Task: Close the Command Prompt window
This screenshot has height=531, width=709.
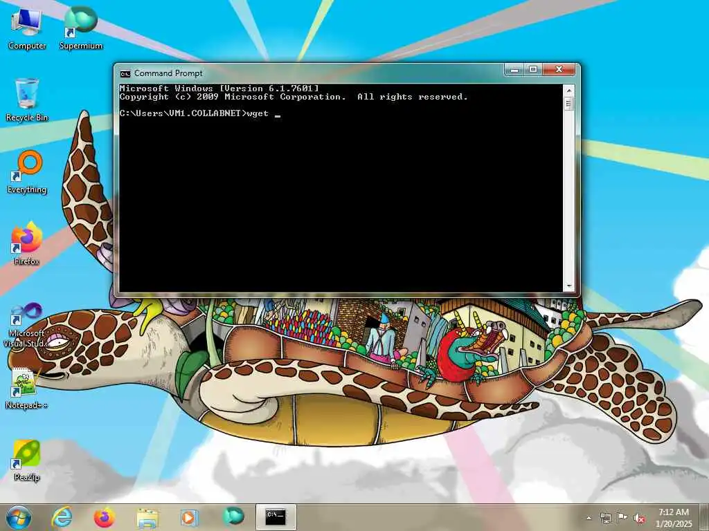Action: (559, 70)
